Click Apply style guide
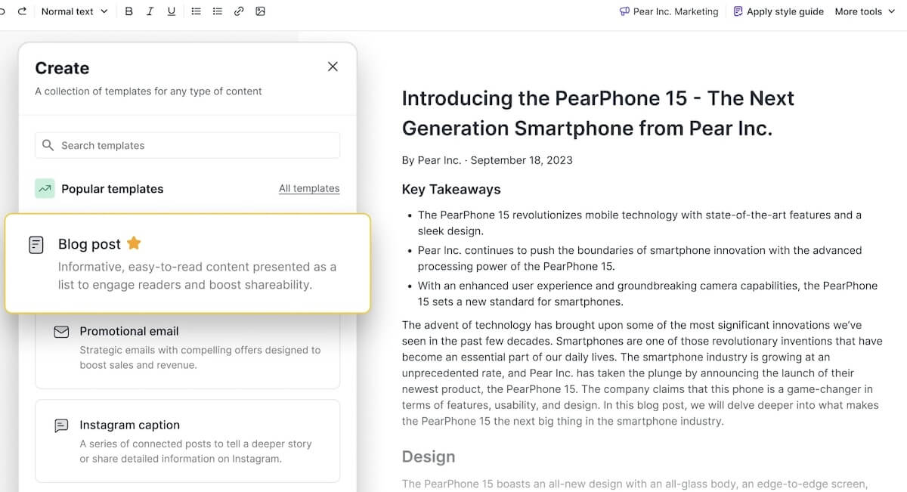Viewport: 907px width, 492px height. click(x=779, y=11)
